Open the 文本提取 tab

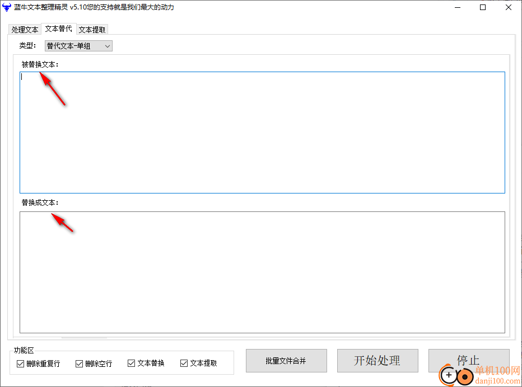tap(92, 30)
